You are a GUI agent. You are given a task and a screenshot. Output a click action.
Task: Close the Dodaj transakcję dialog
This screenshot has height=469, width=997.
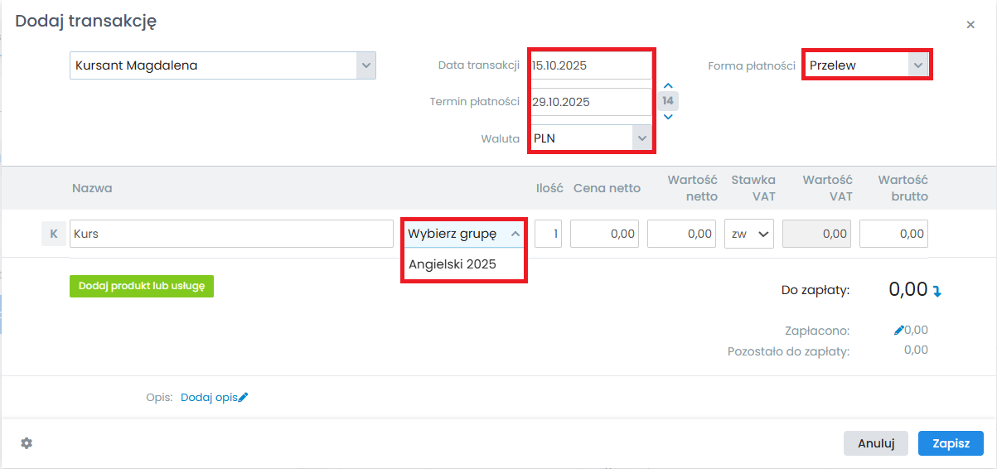click(970, 25)
